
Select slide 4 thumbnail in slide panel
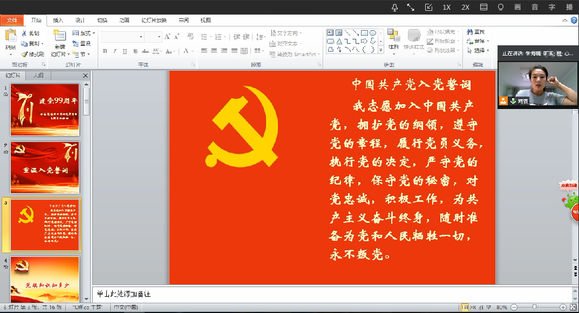click(x=45, y=278)
